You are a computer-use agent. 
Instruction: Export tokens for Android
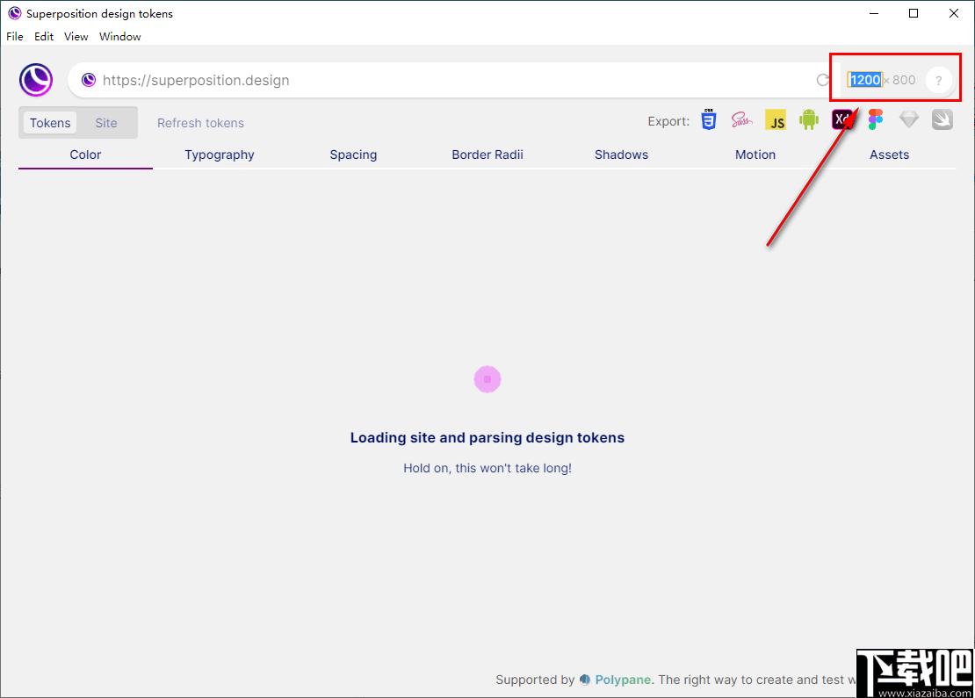tap(809, 119)
